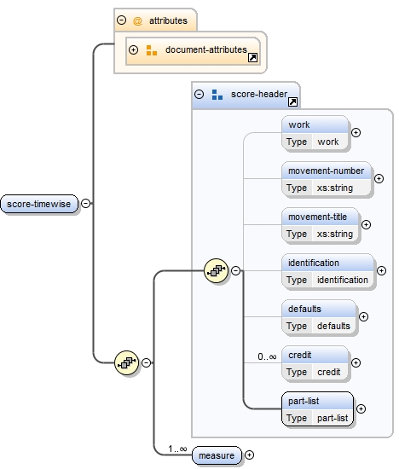
Task: Expand the document-attributes group
Action: click(x=133, y=49)
